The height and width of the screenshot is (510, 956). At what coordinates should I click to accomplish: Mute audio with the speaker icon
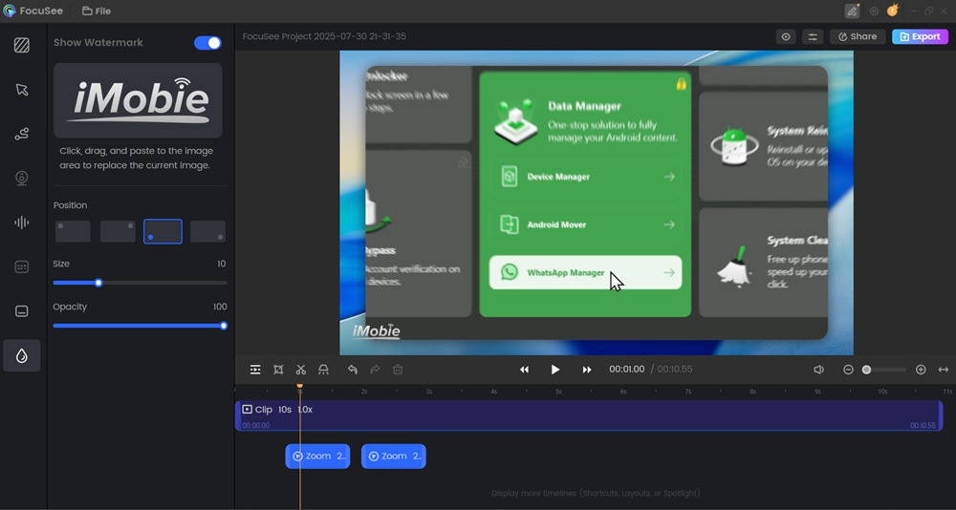[x=819, y=370]
